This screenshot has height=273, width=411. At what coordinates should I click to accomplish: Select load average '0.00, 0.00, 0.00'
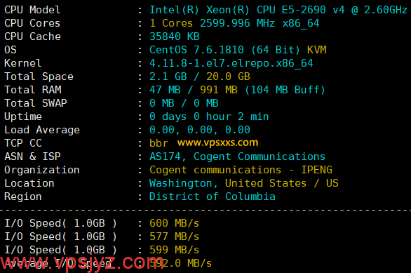point(200,130)
